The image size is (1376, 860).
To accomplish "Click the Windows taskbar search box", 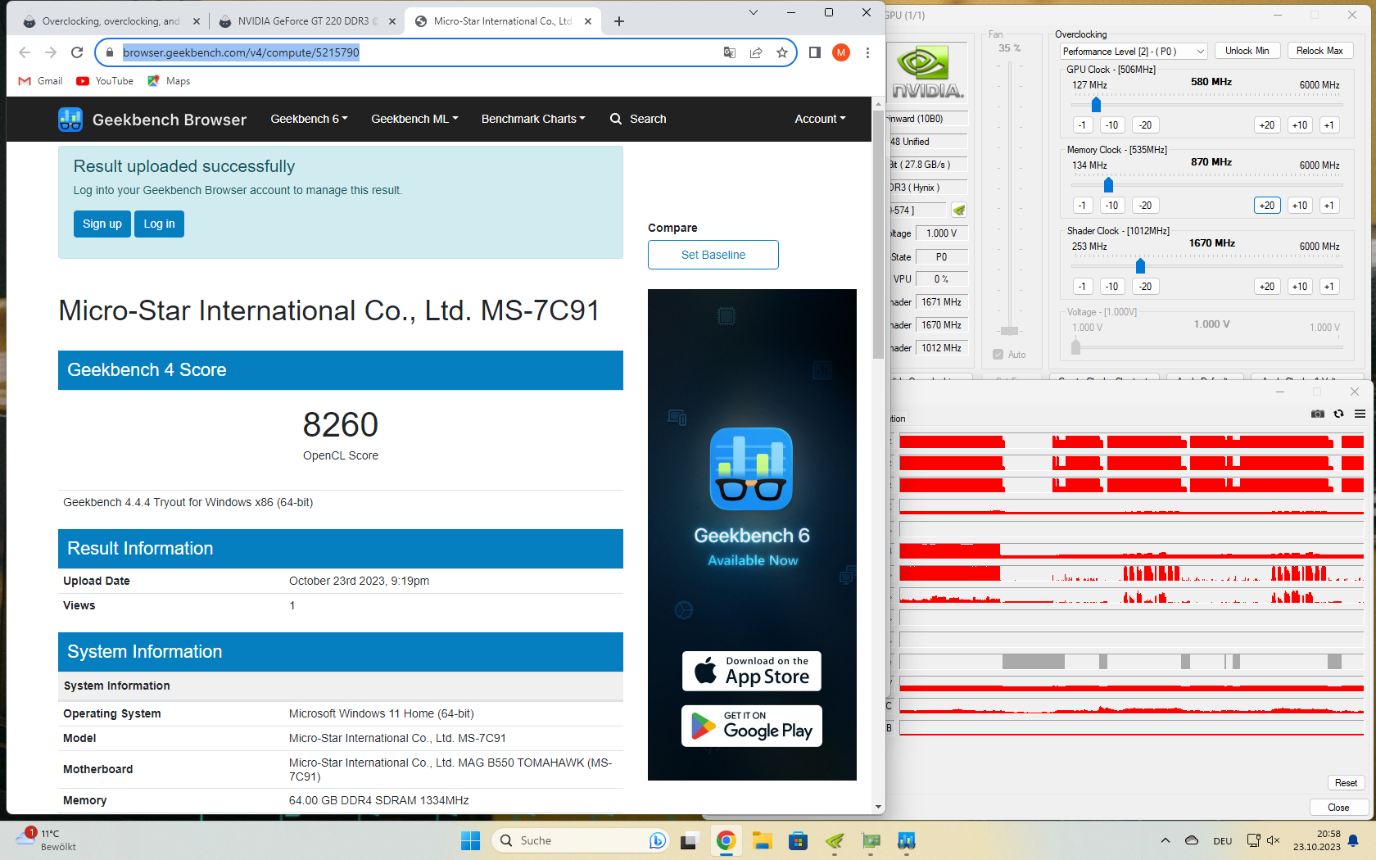I will [x=581, y=840].
